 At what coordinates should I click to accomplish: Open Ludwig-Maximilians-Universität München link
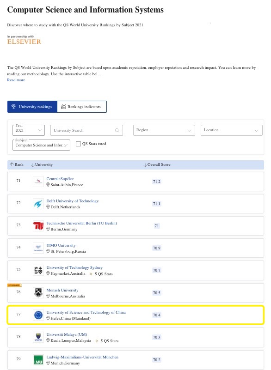click(x=82, y=357)
